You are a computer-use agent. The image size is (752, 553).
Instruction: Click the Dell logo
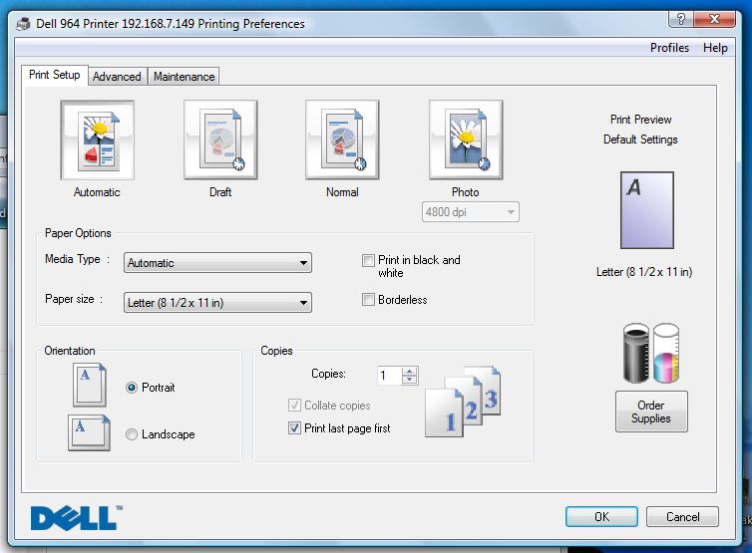[76, 517]
